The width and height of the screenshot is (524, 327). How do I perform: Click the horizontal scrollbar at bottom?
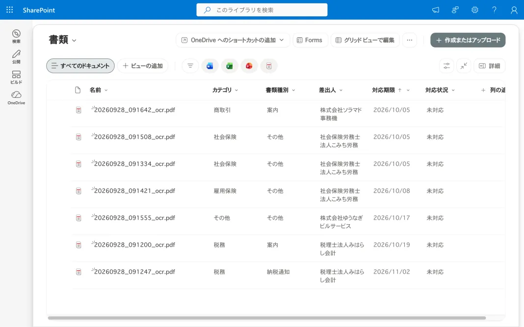point(267,318)
